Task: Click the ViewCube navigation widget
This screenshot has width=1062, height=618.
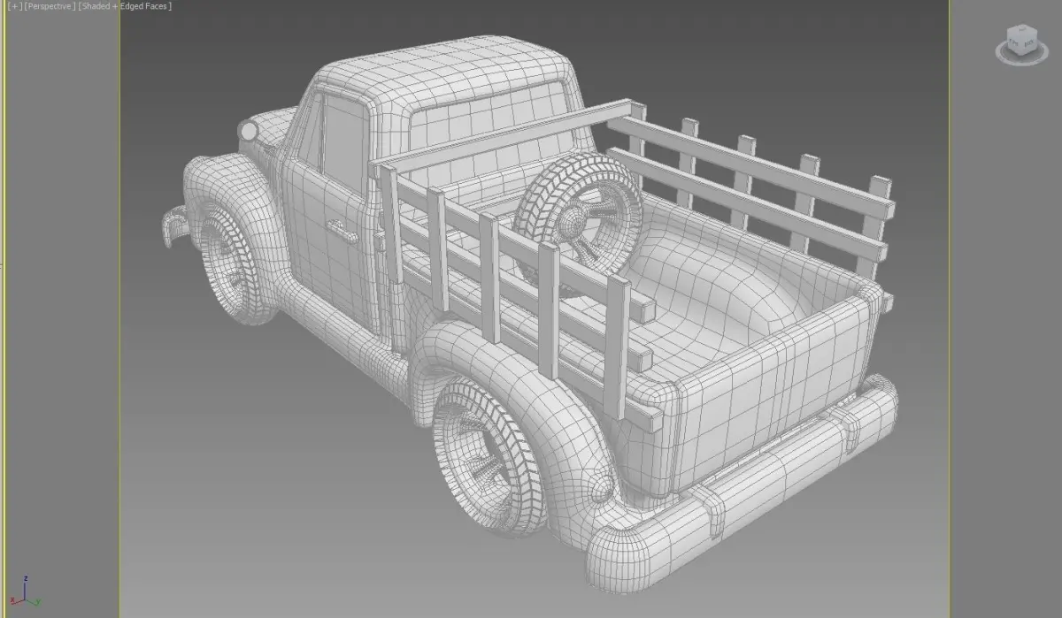Action: 1020,43
